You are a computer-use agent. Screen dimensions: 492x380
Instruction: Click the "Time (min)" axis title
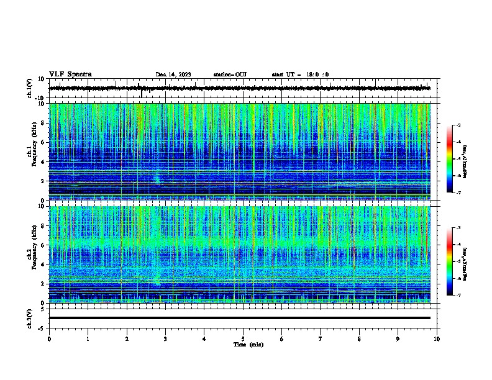click(248, 345)
